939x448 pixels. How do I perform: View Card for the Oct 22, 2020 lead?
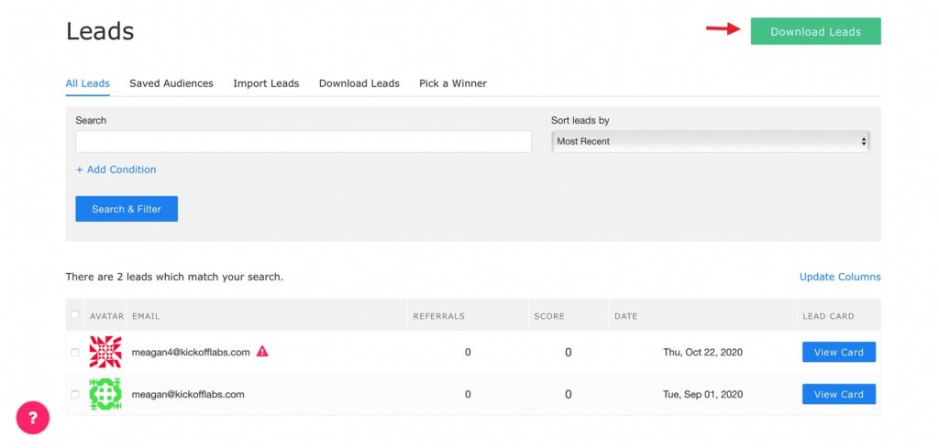pyautogui.click(x=839, y=352)
